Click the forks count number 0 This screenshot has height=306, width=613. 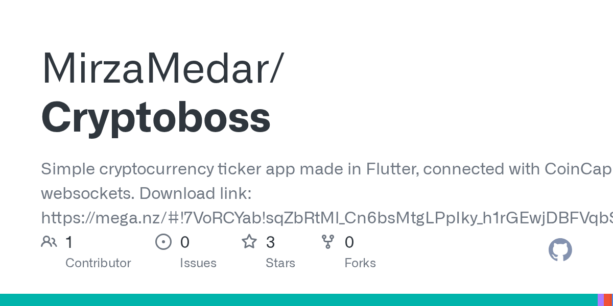(x=349, y=242)
